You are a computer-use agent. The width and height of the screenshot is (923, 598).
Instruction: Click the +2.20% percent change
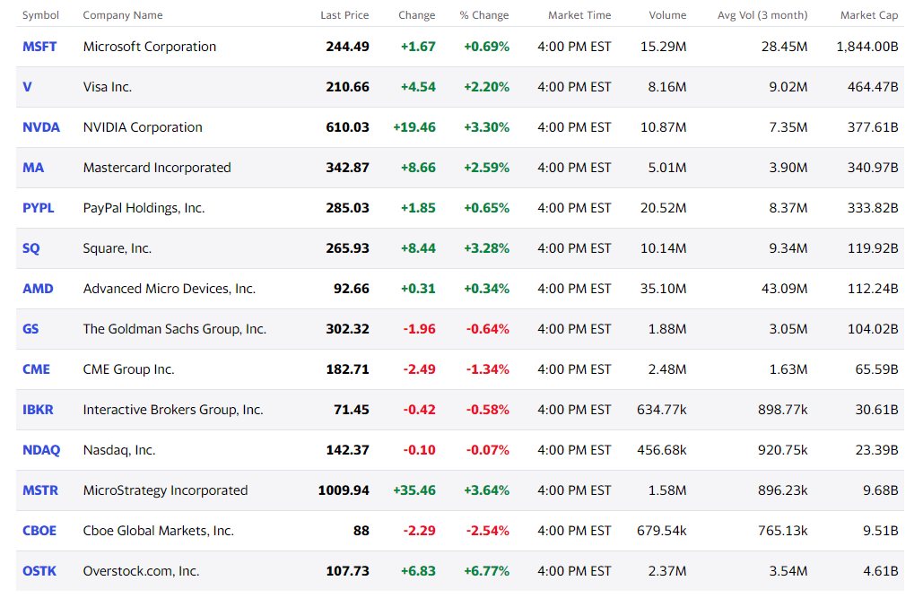486,87
